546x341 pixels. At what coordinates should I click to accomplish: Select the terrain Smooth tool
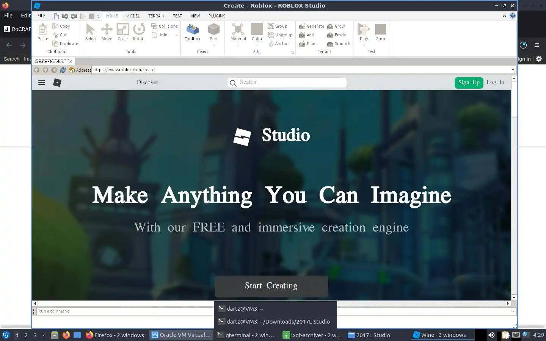point(339,44)
